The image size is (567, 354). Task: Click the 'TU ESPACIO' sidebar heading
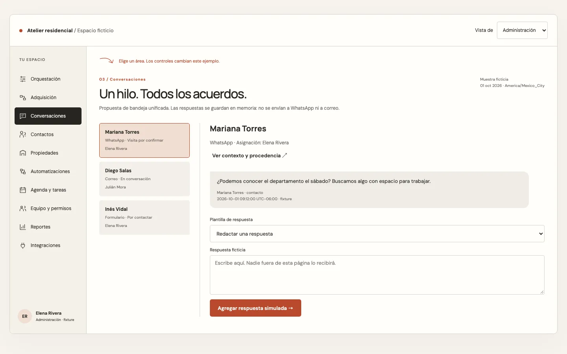[x=32, y=60]
